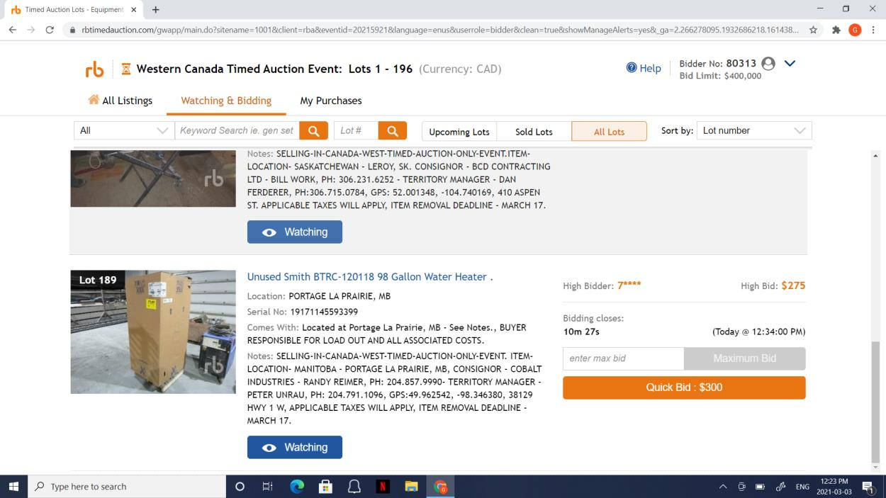Open Microsoft Store from taskbar
Screen dimensions: 886x498
click(325, 487)
